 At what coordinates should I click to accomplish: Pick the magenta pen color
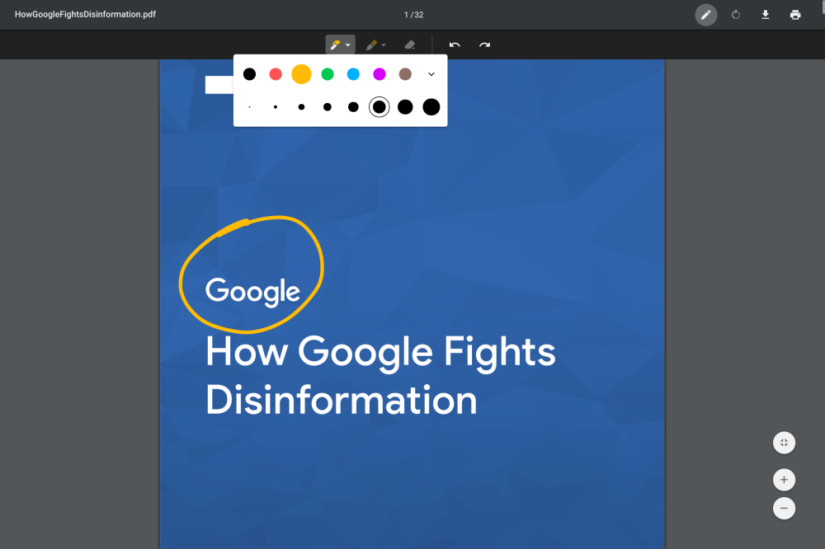[379, 74]
